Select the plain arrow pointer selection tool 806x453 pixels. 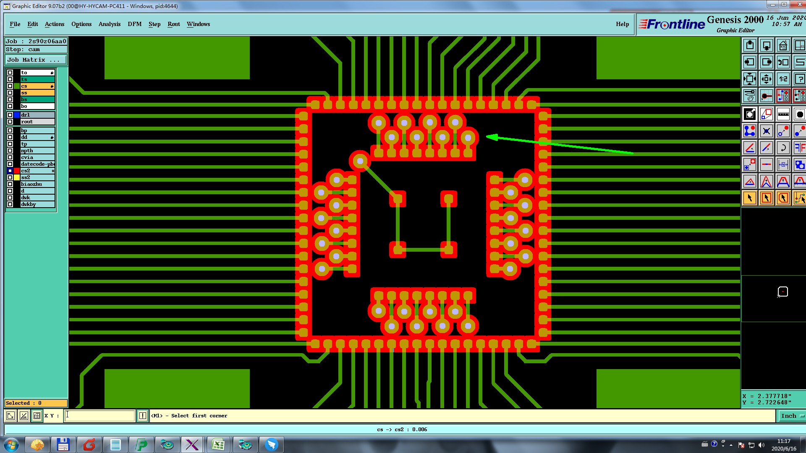(x=749, y=198)
